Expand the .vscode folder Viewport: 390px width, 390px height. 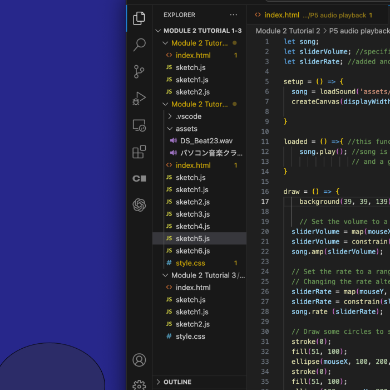(170, 116)
